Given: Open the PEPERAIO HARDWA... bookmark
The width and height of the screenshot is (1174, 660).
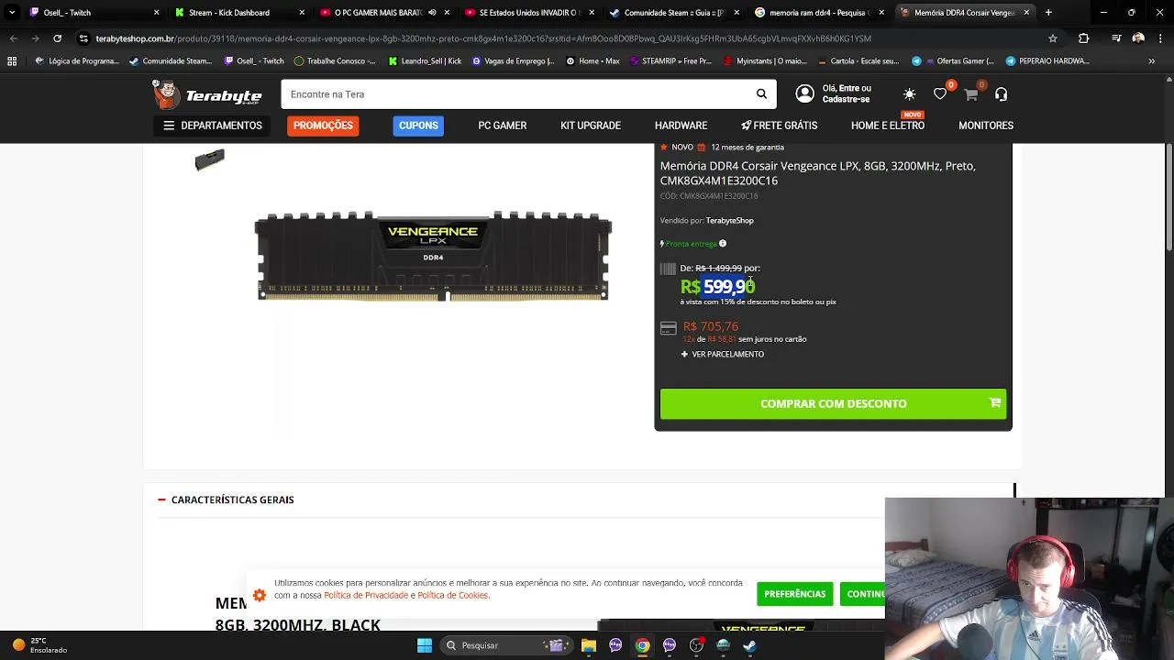Looking at the screenshot, I should (x=1047, y=60).
